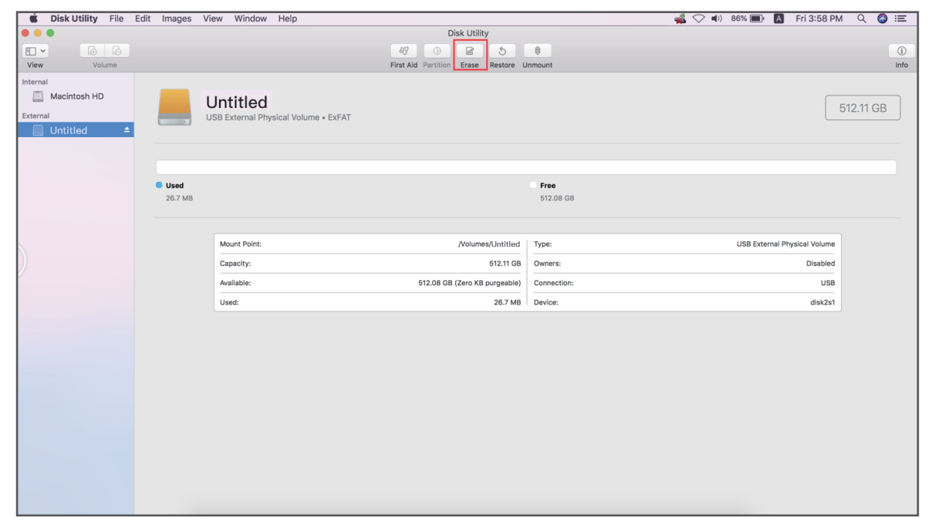Image resolution: width=935 pixels, height=531 pixels.
Task: Select the Untitled external volume
Action: pos(68,130)
